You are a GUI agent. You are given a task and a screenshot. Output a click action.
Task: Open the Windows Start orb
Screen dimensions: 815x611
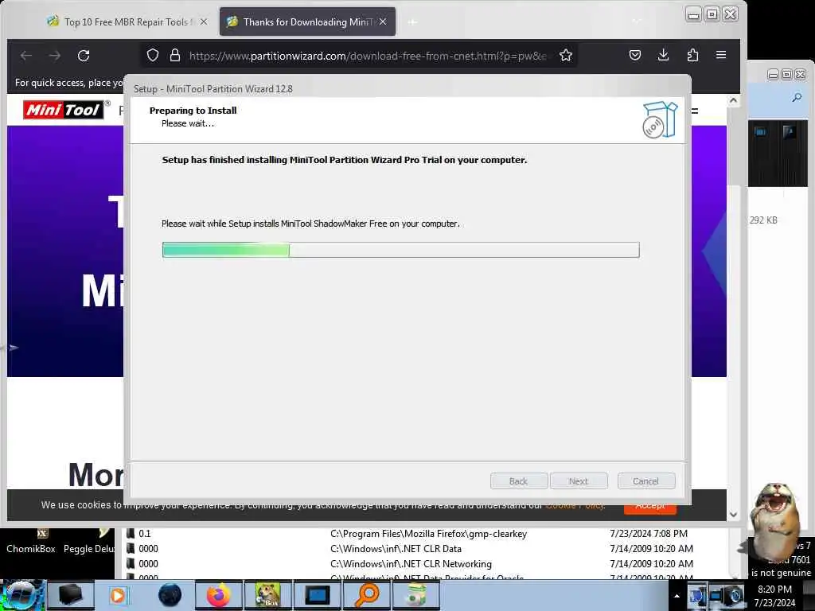[21, 595]
